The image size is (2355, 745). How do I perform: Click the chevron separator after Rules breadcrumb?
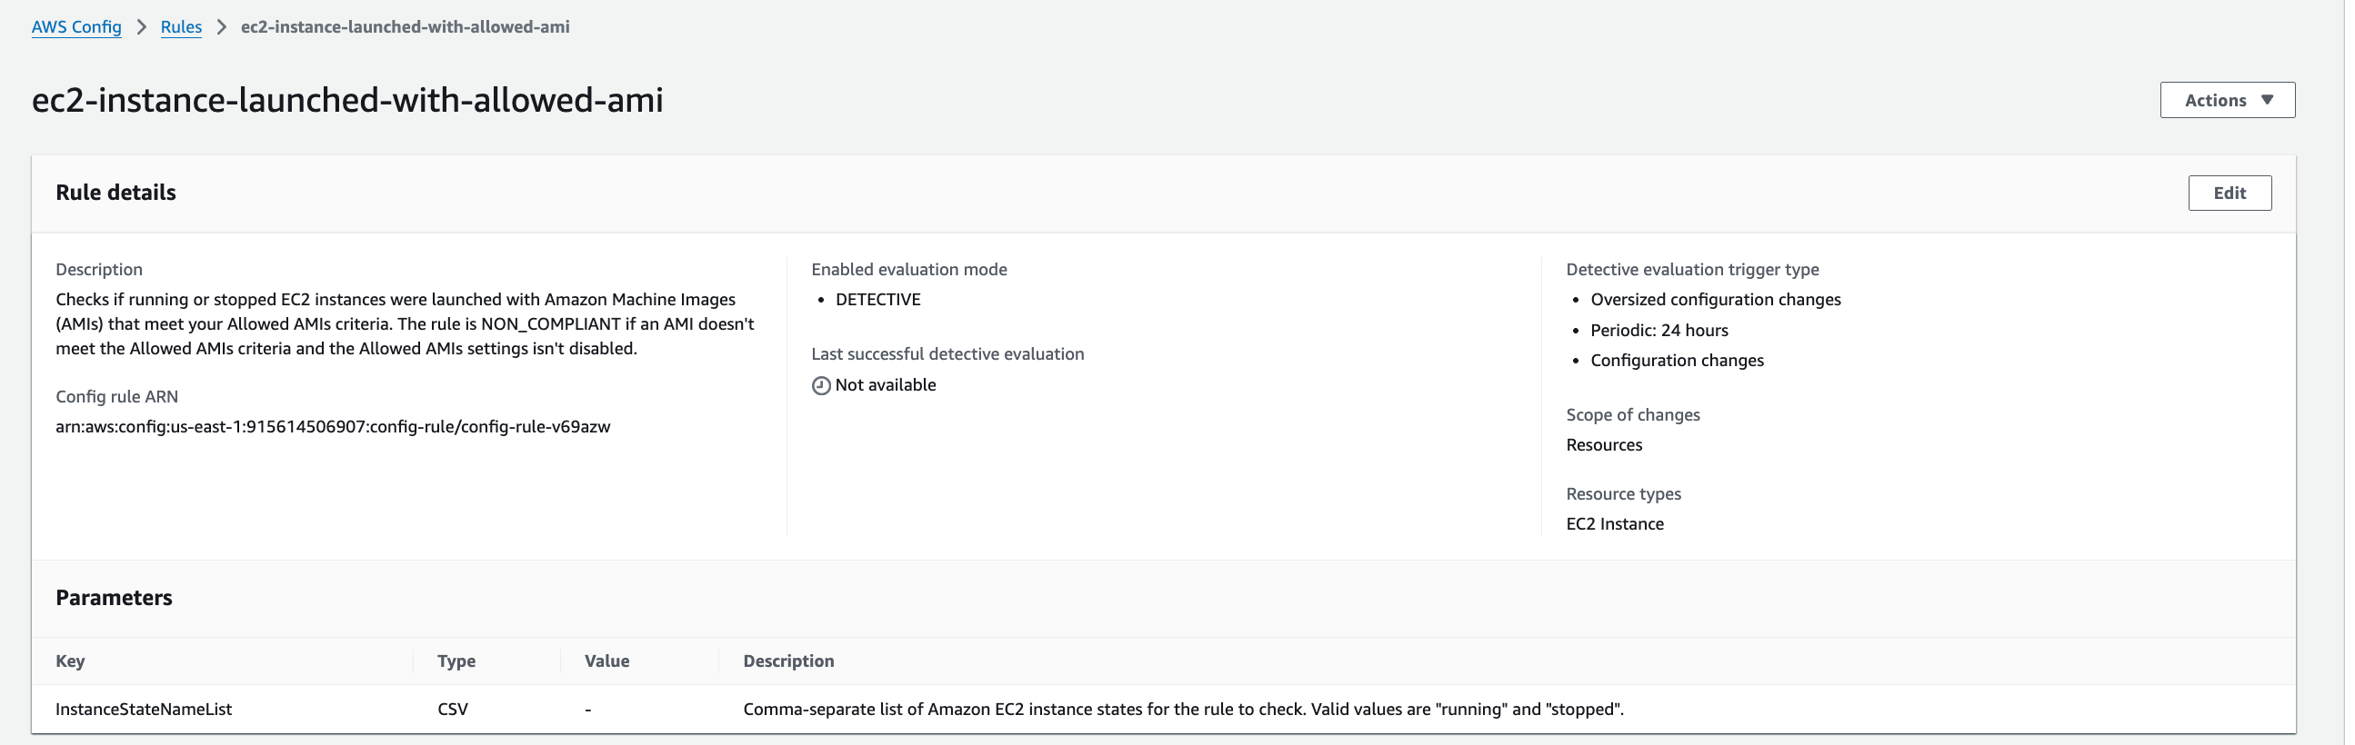tap(222, 27)
